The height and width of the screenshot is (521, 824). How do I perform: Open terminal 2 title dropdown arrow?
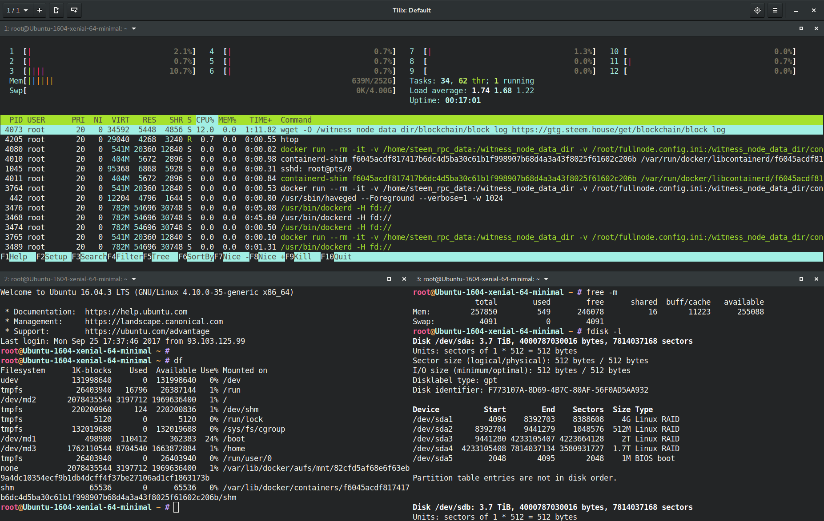point(134,279)
